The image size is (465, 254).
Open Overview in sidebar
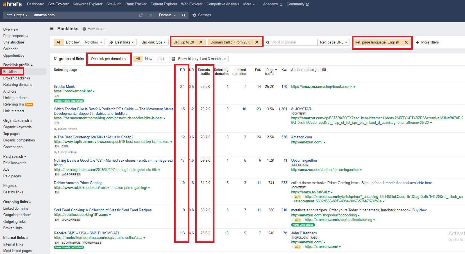coord(11,29)
